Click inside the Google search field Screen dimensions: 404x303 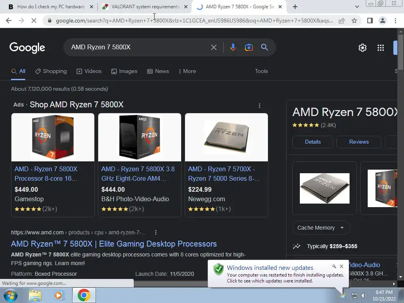tap(139, 47)
